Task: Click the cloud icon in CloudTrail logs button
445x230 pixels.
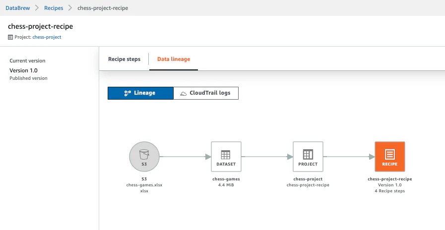Action: pos(184,93)
